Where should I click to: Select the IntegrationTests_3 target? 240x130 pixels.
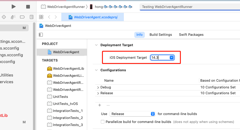[65, 125]
